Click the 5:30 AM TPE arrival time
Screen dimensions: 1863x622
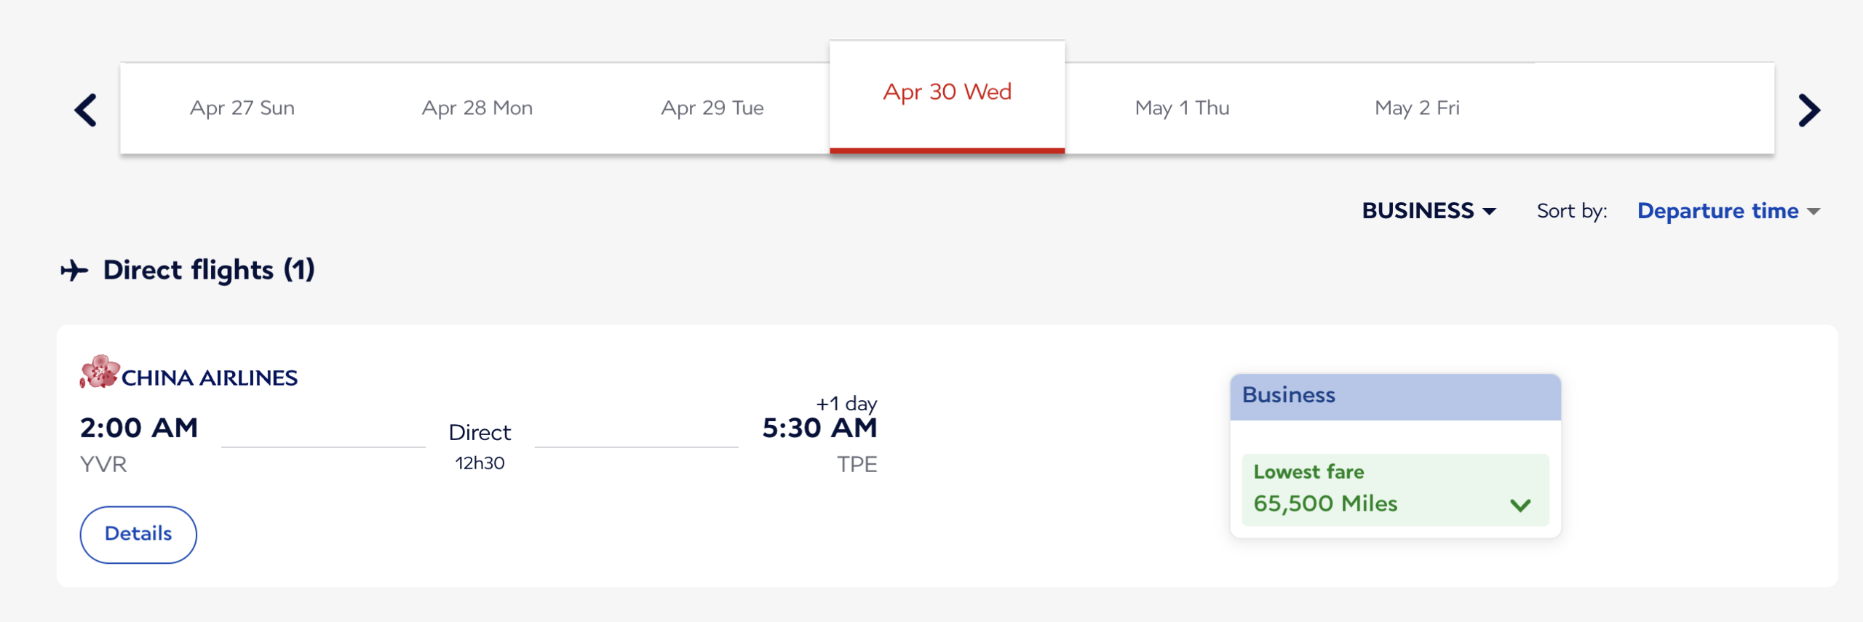tap(819, 428)
